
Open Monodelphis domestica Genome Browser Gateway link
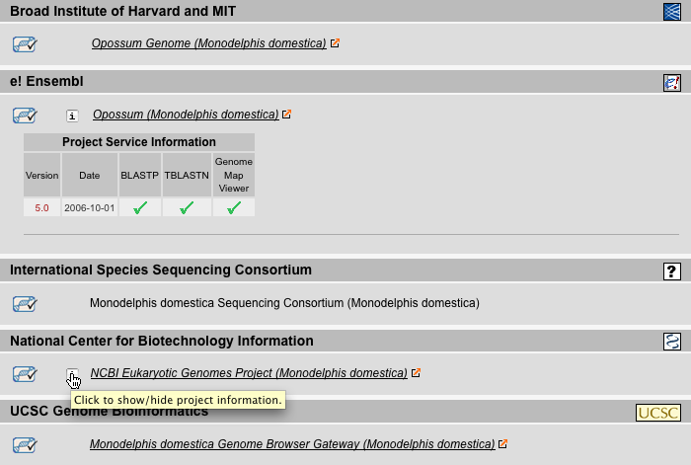[292, 444]
